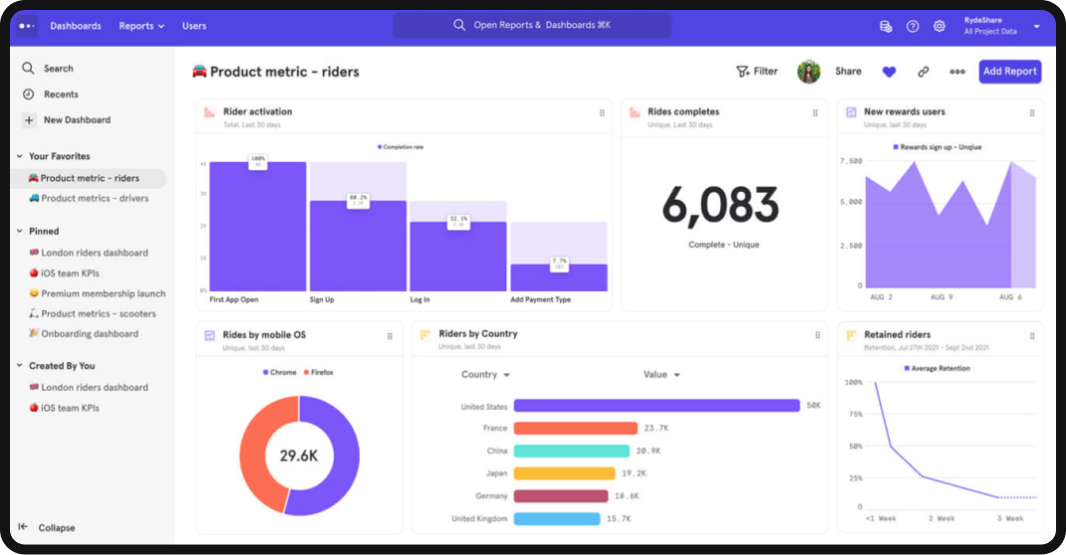The height and width of the screenshot is (555, 1066).
Task: Click the Riders by Country report icon
Action: [x=425, y=334]
